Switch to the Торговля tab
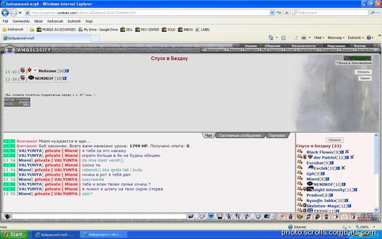 pyautogui.click(x=277, y=135)
